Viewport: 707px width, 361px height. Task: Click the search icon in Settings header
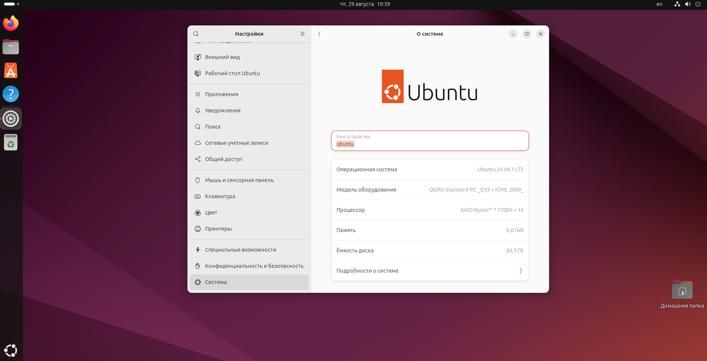196,34
